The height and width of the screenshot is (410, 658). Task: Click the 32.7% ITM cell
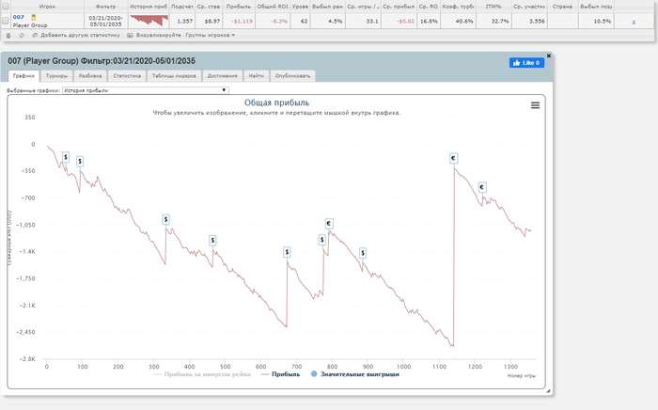pyautogui.click(x=493, y=21)
